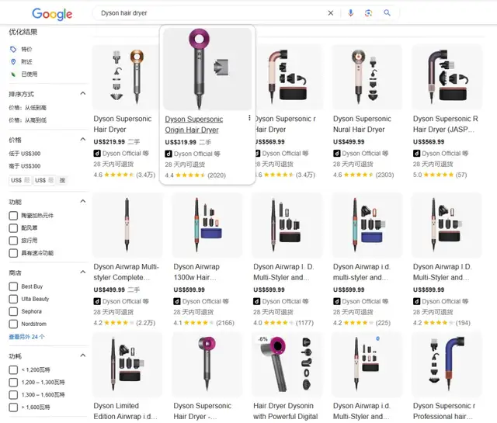The width and height of the screenshot is (497, 423).
Task: Click 4.4 star rating with 2020 reviews
Action: [195, 175]
